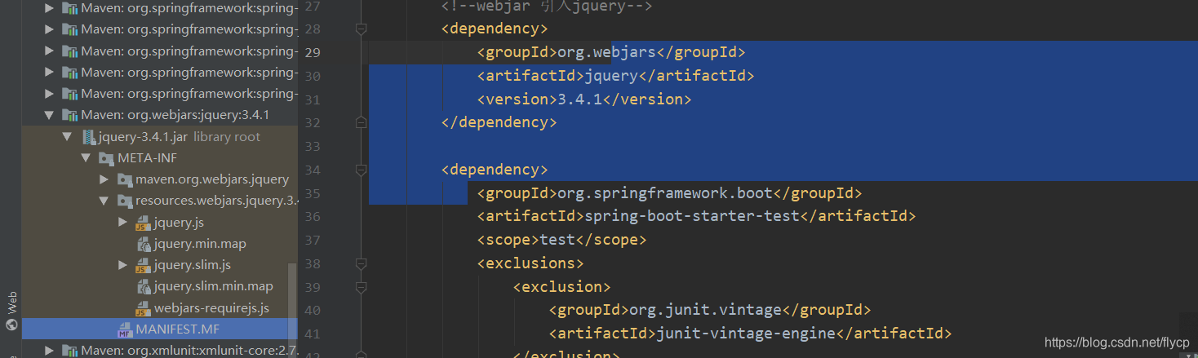Expand the jquery.slim.js file node
Viewport: 1198px width, 358px height.
122,265
